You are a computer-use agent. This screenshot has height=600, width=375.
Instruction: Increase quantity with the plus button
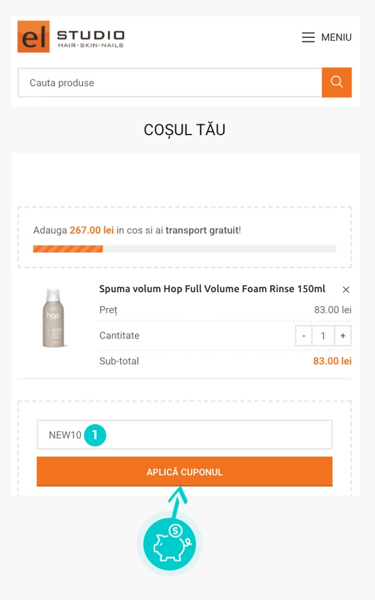pos(343,336)
